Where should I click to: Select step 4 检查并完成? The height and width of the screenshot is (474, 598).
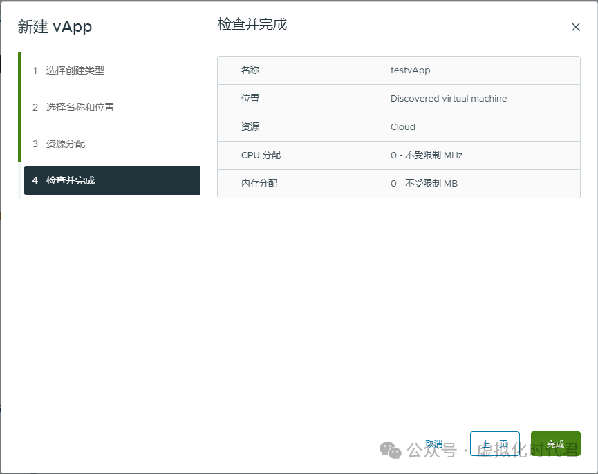pos(111,180)
